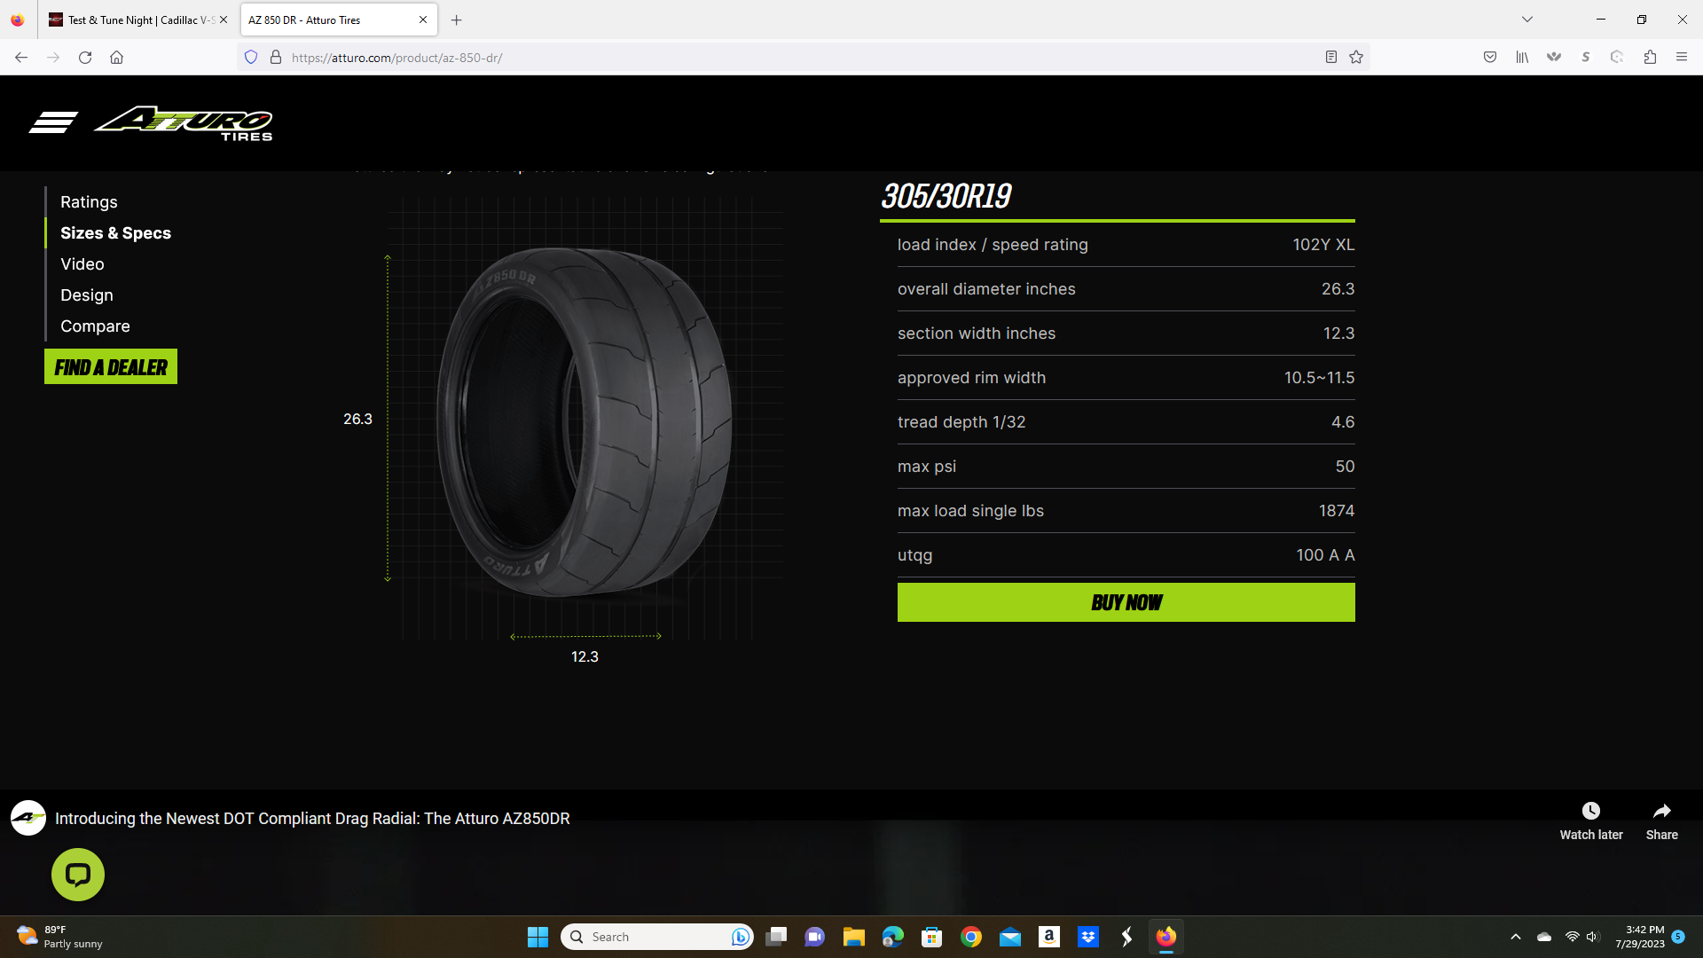Click the Save to Pocket icon
Viewport: 1703px width, 958px height.
(x=1490, y=58)
